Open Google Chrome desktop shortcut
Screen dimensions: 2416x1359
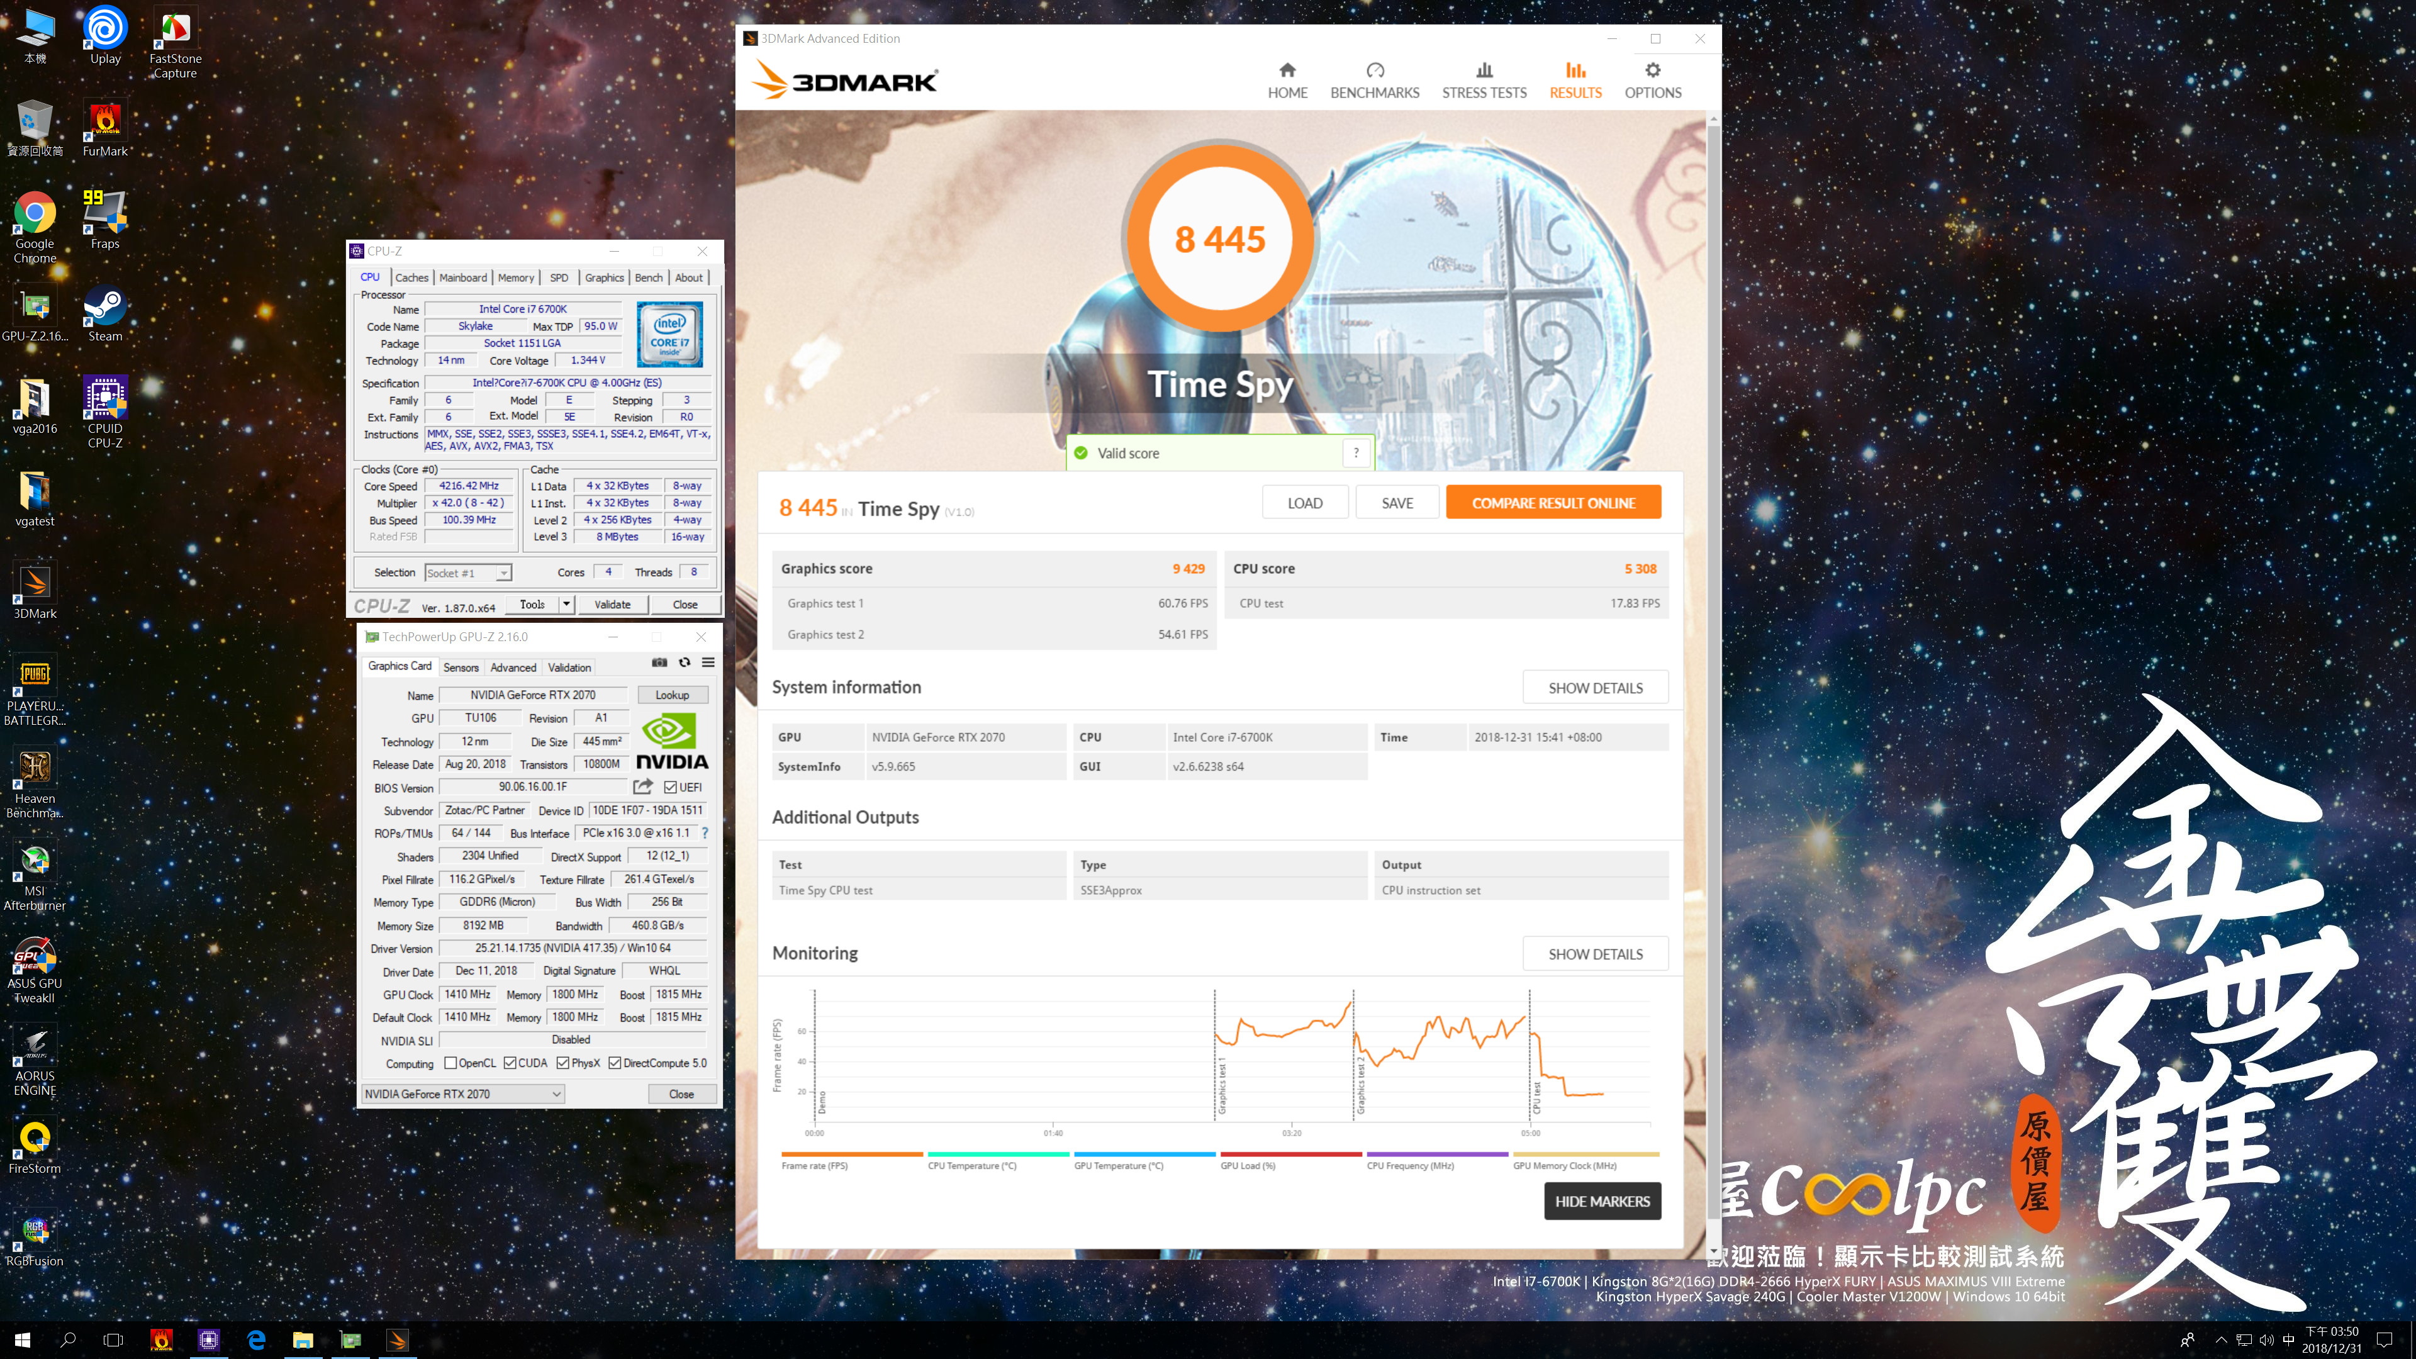(35, 228)
